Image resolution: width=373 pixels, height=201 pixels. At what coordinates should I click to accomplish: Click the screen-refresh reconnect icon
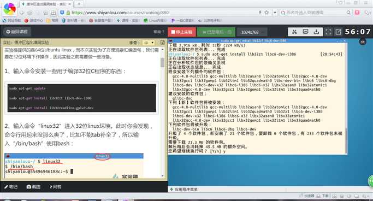305,32
